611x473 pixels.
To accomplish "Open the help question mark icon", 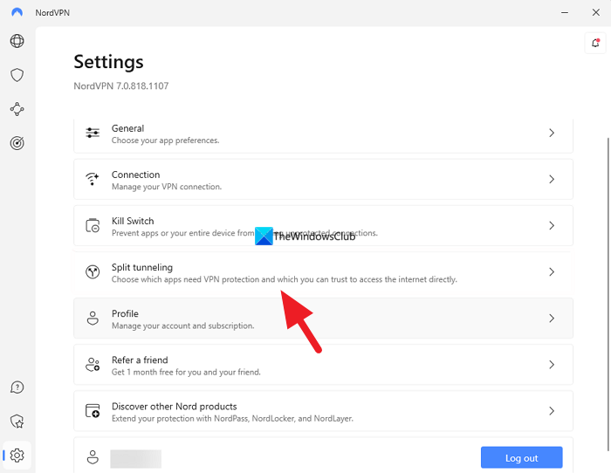I will [x=17, y=387].
